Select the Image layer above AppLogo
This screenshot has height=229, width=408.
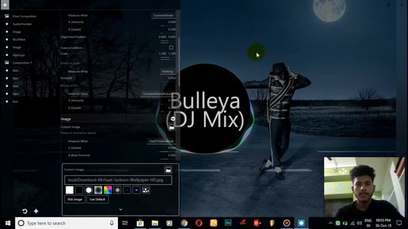tap(17, 48)
